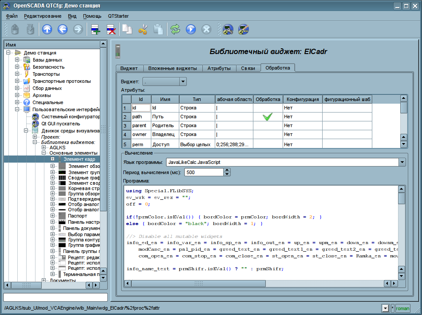Select AGLKS in the widget library tree

click(x=57, y=148)
